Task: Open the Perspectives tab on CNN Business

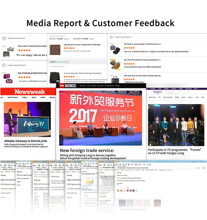Action: point(109,86)
